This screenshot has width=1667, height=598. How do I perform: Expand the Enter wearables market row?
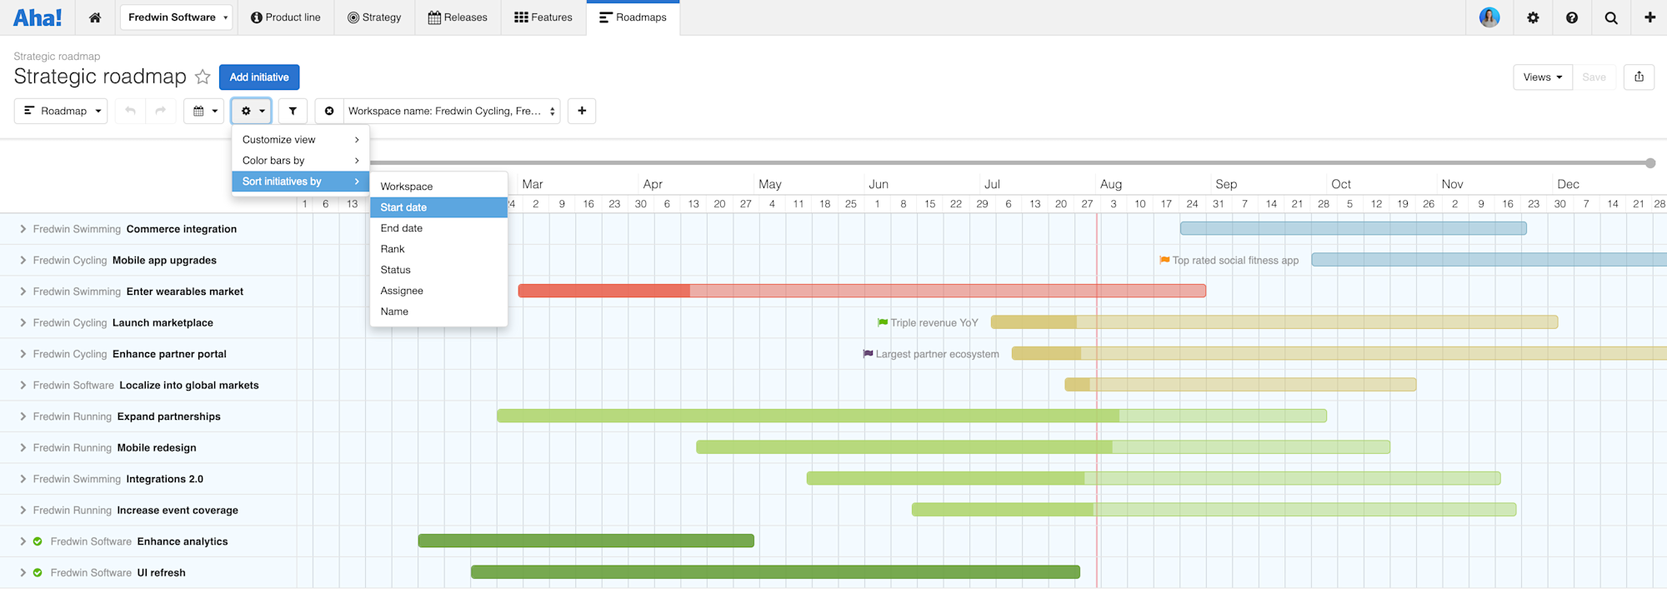click(23, 292)
